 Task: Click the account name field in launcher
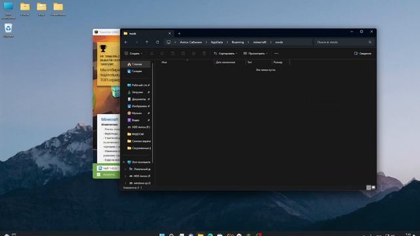(x=108, y=168)
